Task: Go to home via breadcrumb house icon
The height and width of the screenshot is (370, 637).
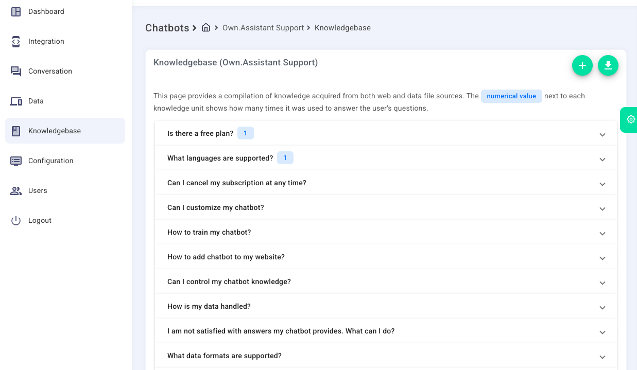Action: (x=206, y=28)
